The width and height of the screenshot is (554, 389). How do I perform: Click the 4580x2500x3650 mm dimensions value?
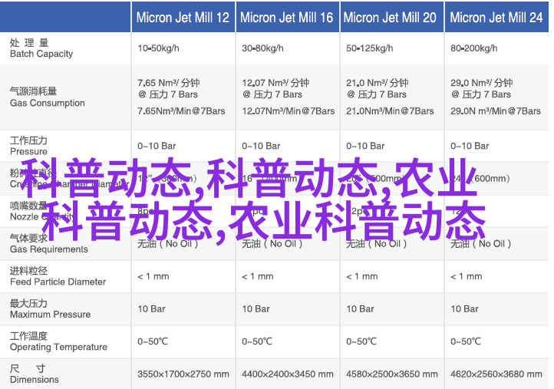(392, 374)
